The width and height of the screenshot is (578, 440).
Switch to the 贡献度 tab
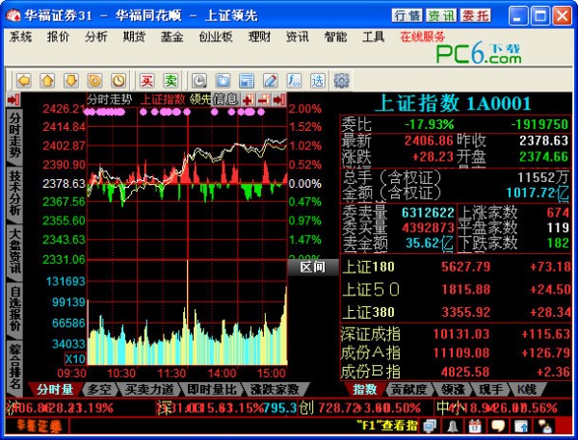[x=409, y=389]
